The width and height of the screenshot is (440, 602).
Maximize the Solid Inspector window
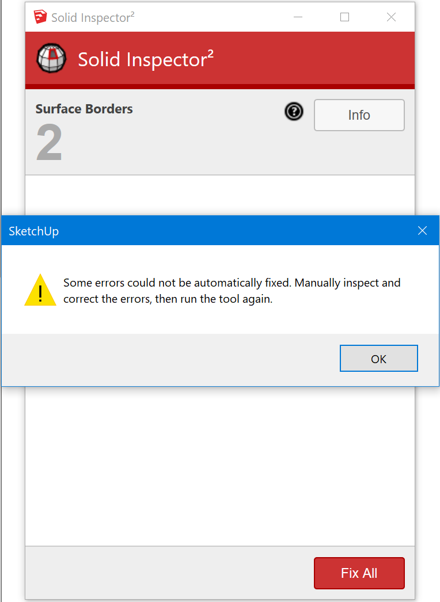coord(345,17)
